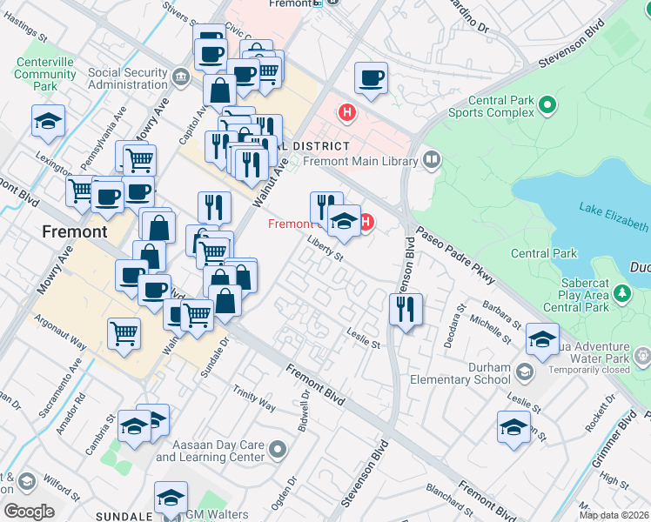
Task: Click the Durham Elementary School label
Action: (x=460, y=373)
